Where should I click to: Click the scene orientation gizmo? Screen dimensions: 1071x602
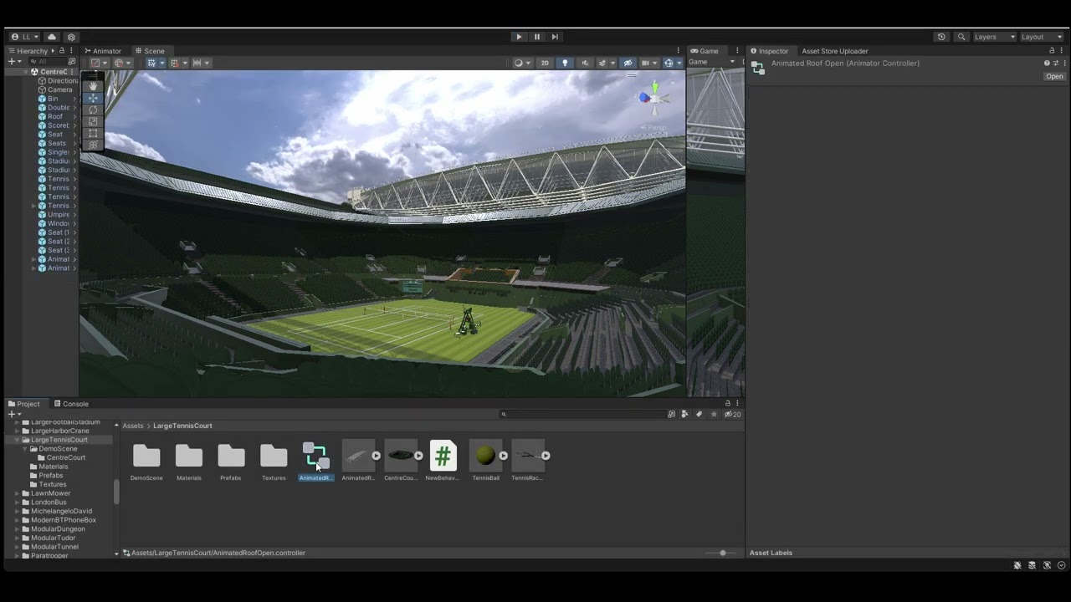(654, 98)
